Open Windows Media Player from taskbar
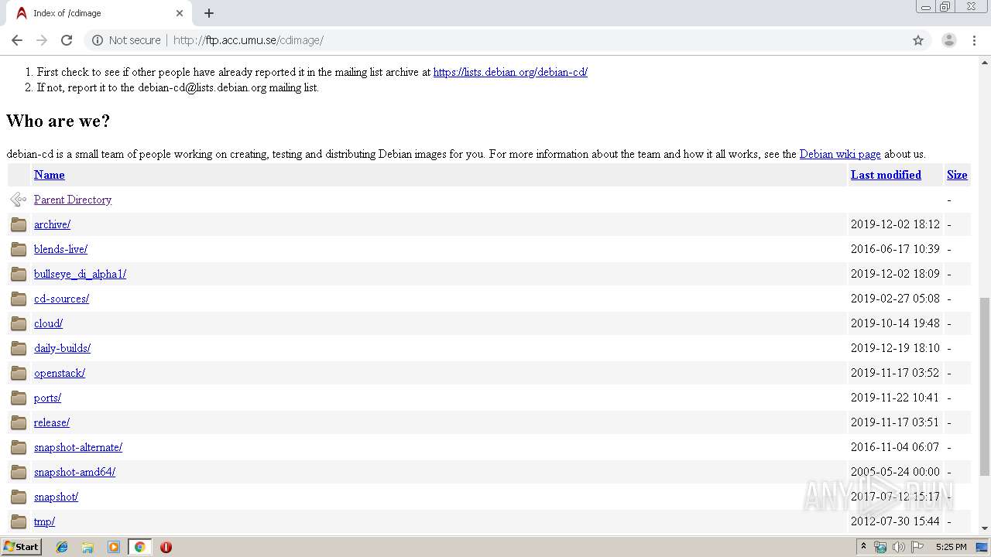Image resolution: width=991 pixels, height=557 pixels. (x=114, y=547)
